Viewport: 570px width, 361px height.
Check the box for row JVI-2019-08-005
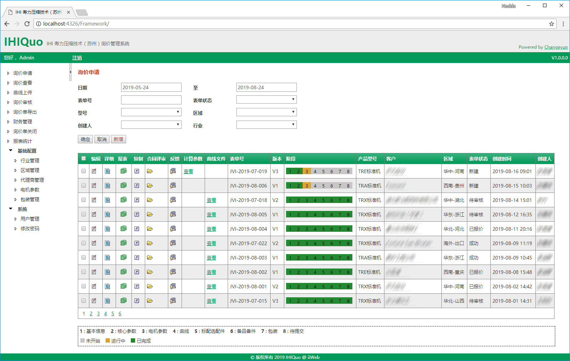(x=84, y=215)
